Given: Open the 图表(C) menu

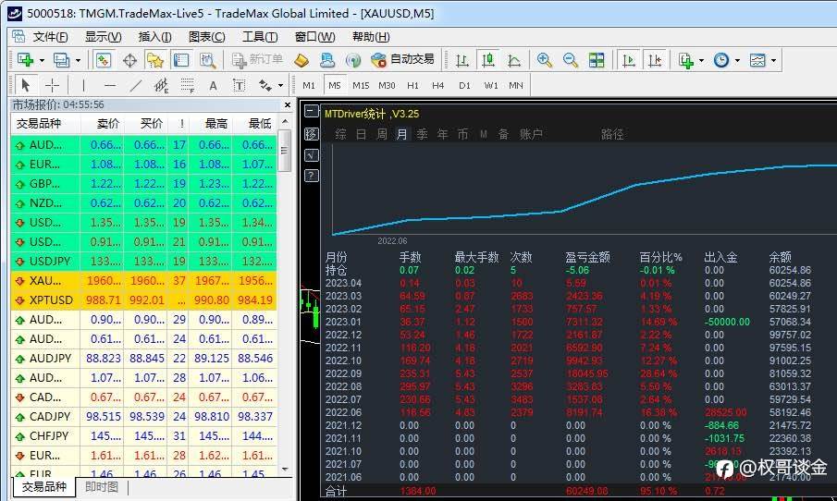Looking at the screenshot, I should [206, 37].
